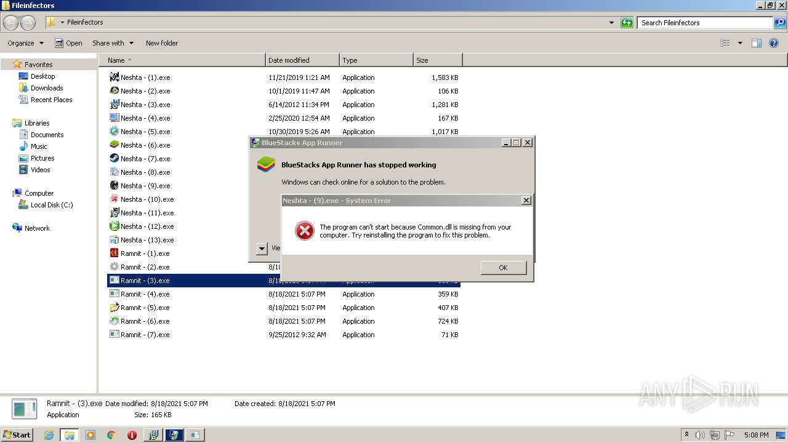This screenshot has width=788, height=443.
Task: Select Ramnit - (1).exe file icon
Action: 114,253
